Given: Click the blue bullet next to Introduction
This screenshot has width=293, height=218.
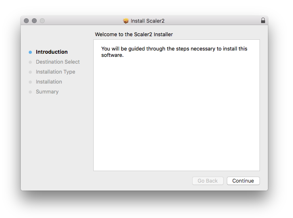Looking at the screenshot, I should pyautogui.click(x=30, y=52).
